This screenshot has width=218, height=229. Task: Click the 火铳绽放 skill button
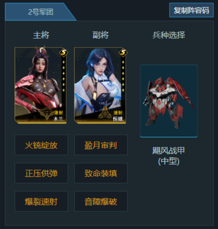coord(42,145)
